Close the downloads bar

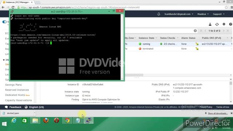pos(232,113)
